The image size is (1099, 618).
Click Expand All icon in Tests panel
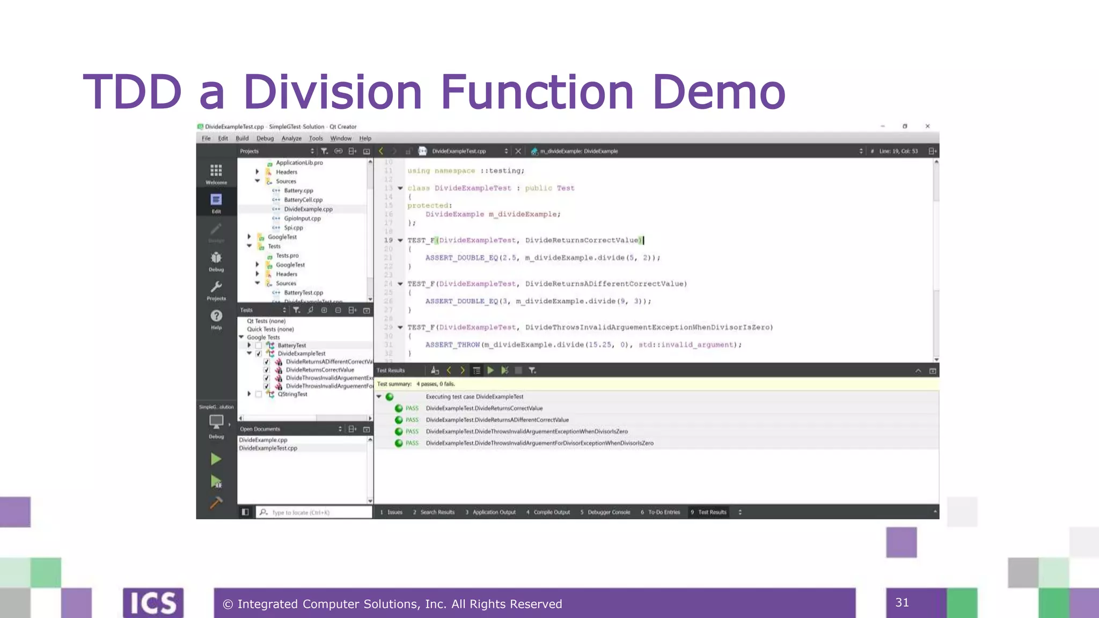click(324, 310)
